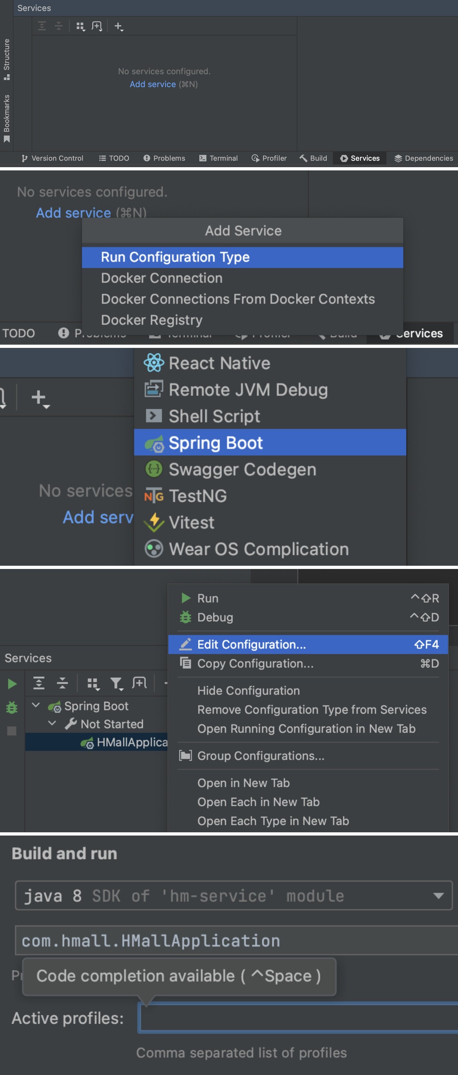
Task: Click the Active profiles input field
Action: (298, 1018)
